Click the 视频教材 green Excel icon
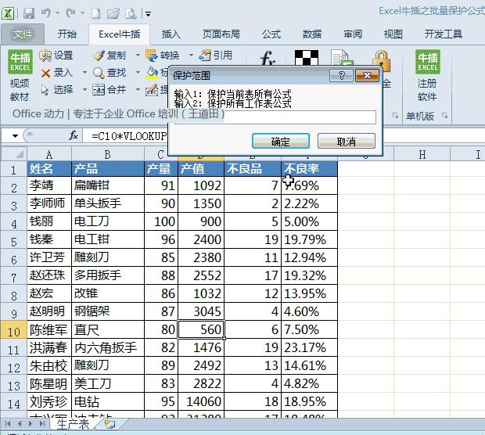Viewport: 485px width, 435px height. pyautogui.click(x=20, y=62)
